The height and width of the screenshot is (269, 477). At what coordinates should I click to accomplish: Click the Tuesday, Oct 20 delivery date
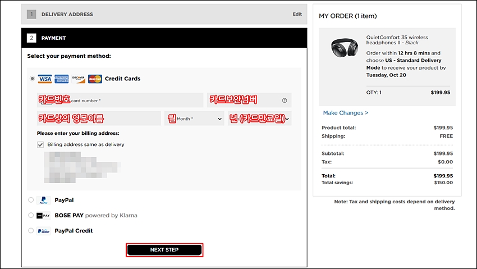point(386,75)
